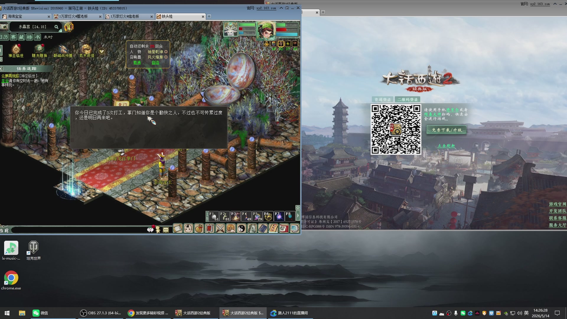The width and height of the screenshot is (567, 319).
Task: Open the 赛 competition menu button
Action: tap(13, 37)
